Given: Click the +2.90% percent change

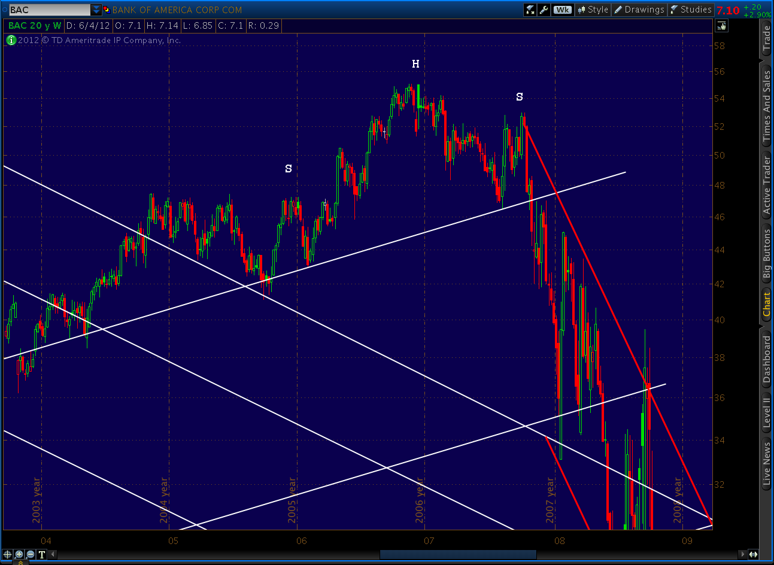Looking at the screenshot, I should [758, 14].
